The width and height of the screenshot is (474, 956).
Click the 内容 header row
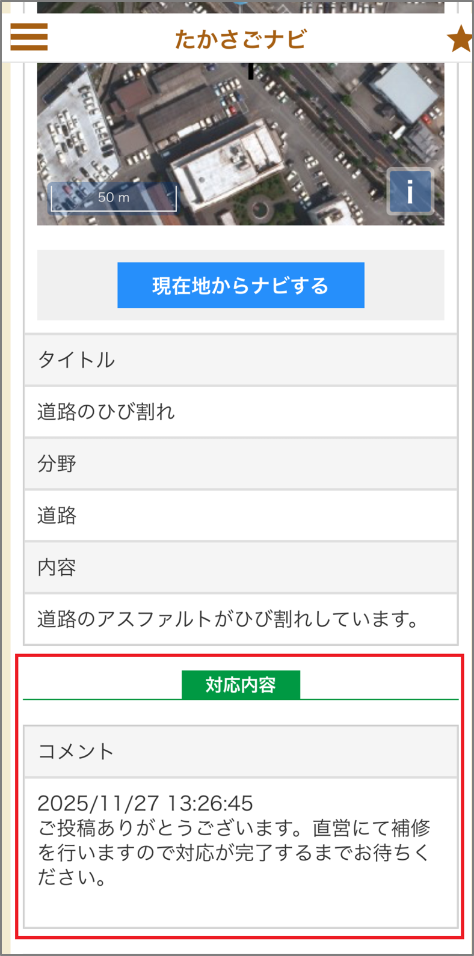click(241, 568)
